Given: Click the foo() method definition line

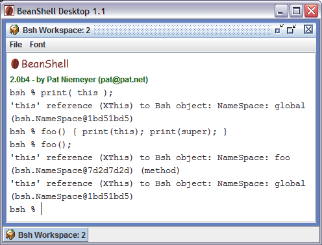Looking at the screenshot, I should 118,132.
